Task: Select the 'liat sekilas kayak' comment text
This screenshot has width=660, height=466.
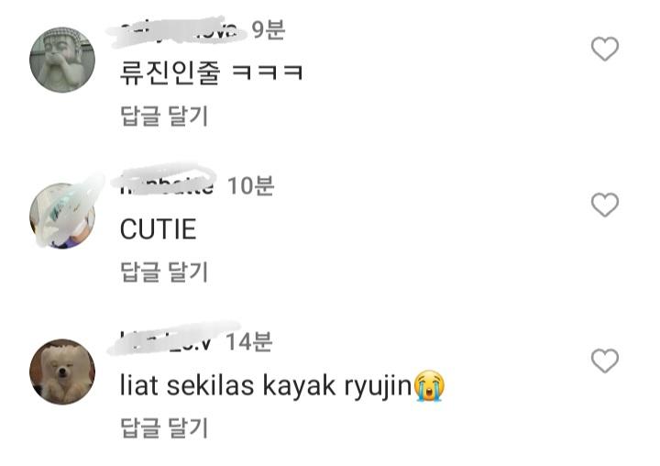Action: point(227,385)
